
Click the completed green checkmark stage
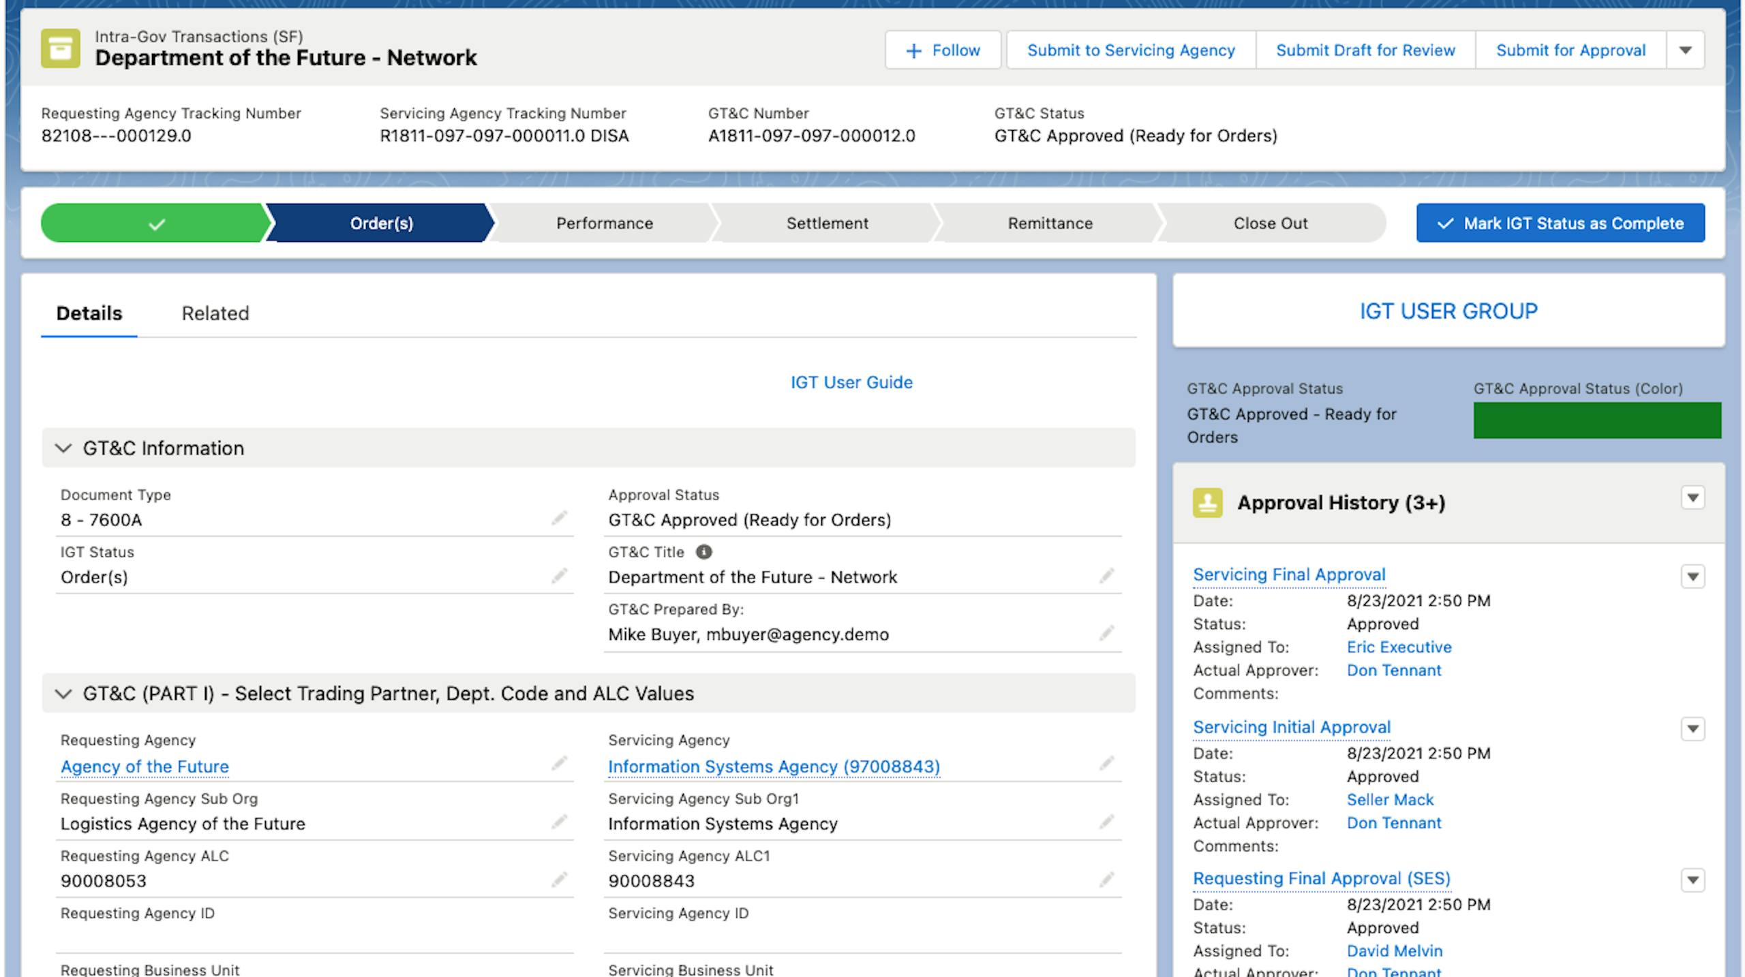pyautogui.click(x=155, y=223)
